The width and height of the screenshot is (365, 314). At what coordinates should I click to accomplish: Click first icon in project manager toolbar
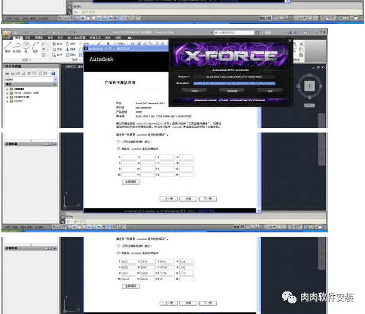coord(7,73)
